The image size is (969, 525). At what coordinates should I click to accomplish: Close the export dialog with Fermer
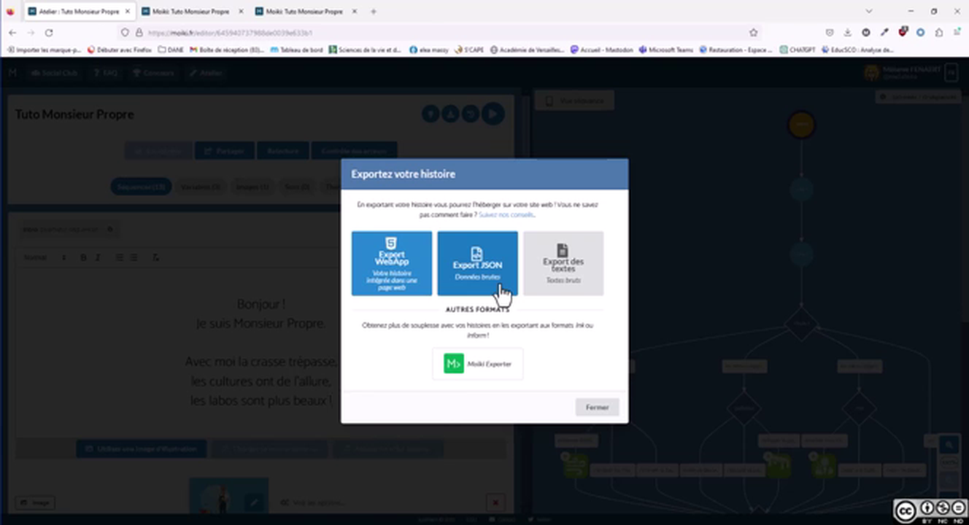(x=596, y=407)
